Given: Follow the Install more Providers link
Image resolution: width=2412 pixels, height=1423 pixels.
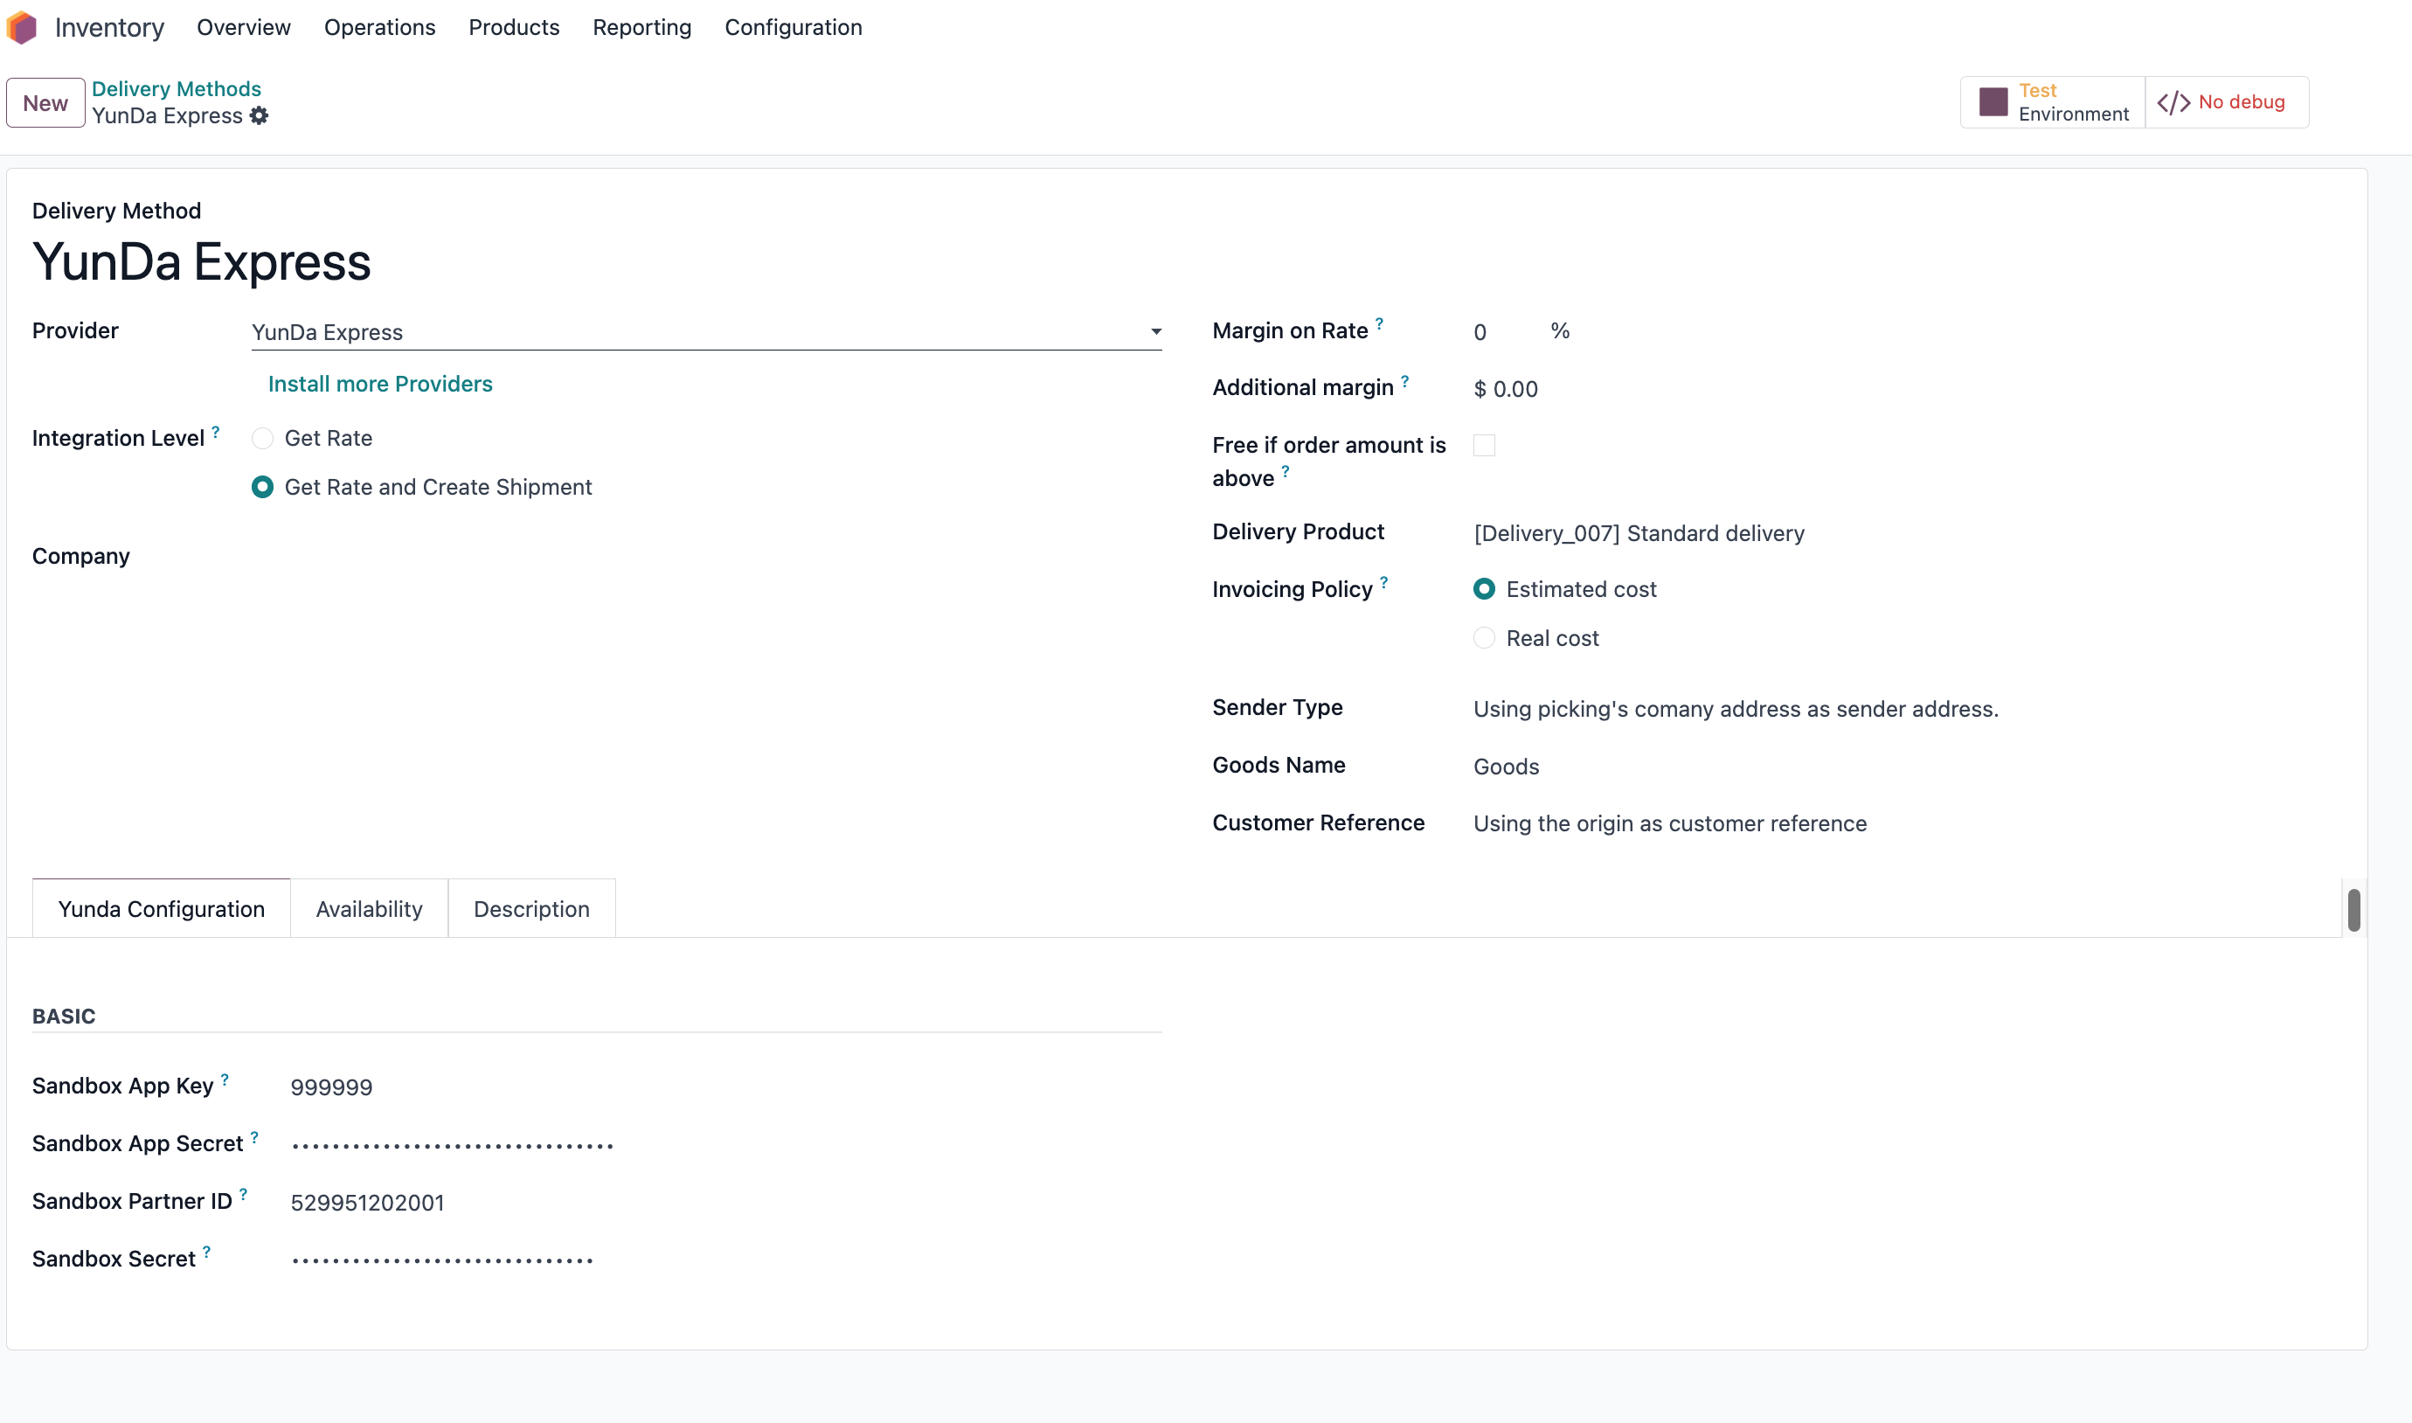Looking at the screenshot, I should point(381,384).
